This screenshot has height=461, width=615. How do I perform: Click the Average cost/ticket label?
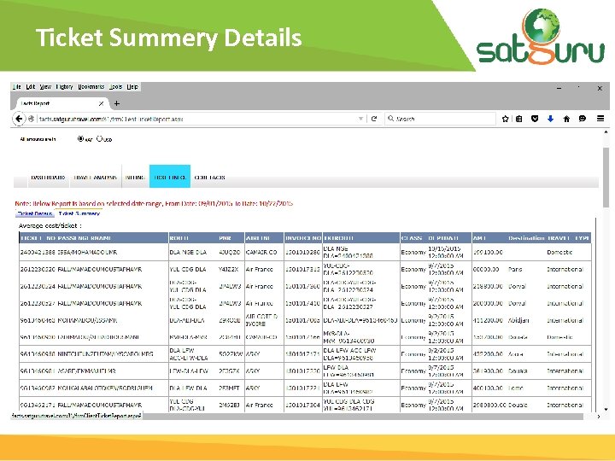50,225
